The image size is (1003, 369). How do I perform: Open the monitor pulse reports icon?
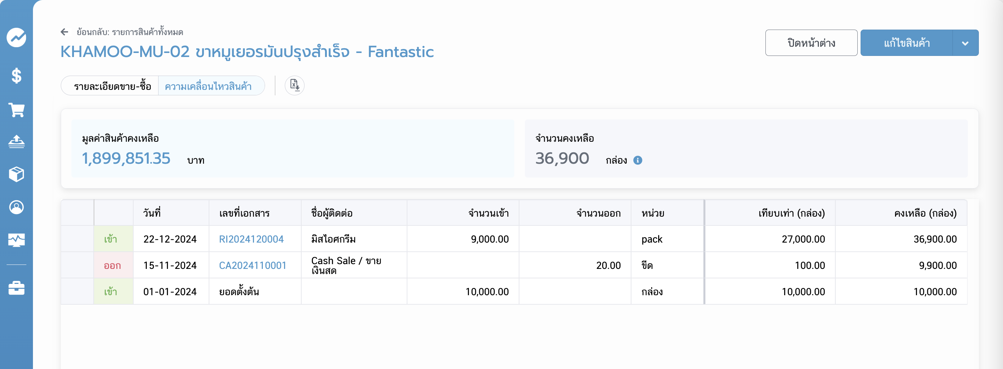point(16,240)
